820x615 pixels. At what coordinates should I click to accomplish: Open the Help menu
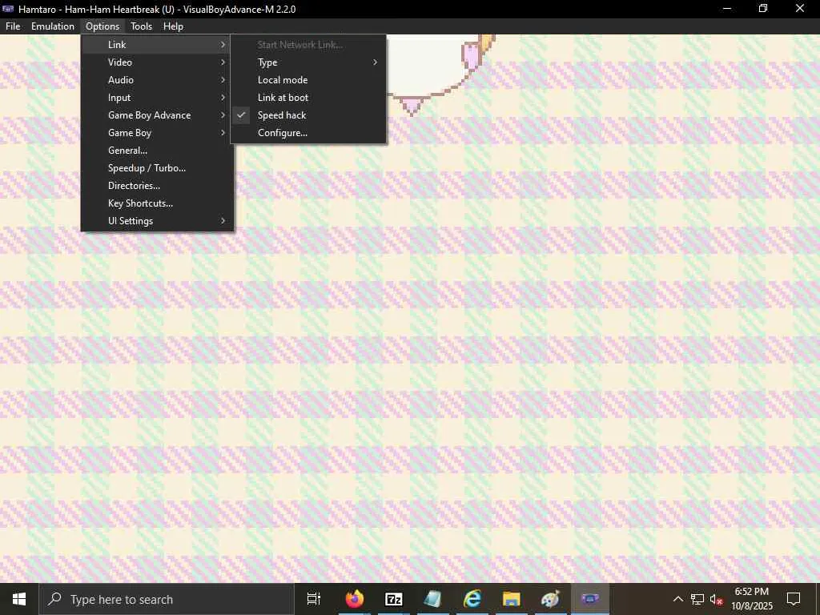(173, 26)
